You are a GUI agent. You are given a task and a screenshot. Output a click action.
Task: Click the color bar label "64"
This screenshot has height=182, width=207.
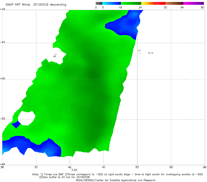(x=182, y=8)
